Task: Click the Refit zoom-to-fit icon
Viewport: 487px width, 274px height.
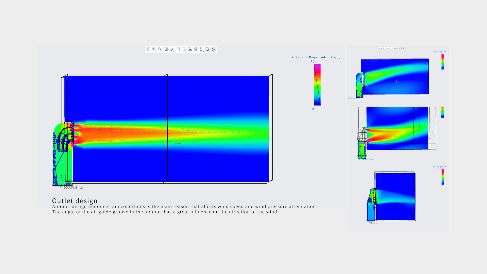Action: [x=148, y=49]
